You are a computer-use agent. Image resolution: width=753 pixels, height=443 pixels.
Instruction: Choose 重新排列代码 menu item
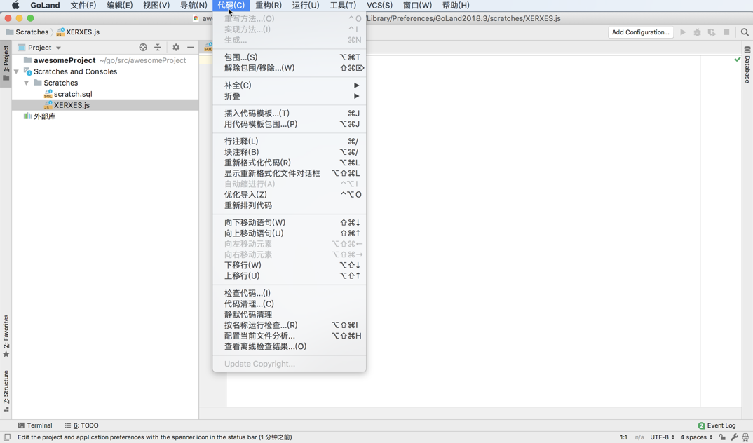289,205
